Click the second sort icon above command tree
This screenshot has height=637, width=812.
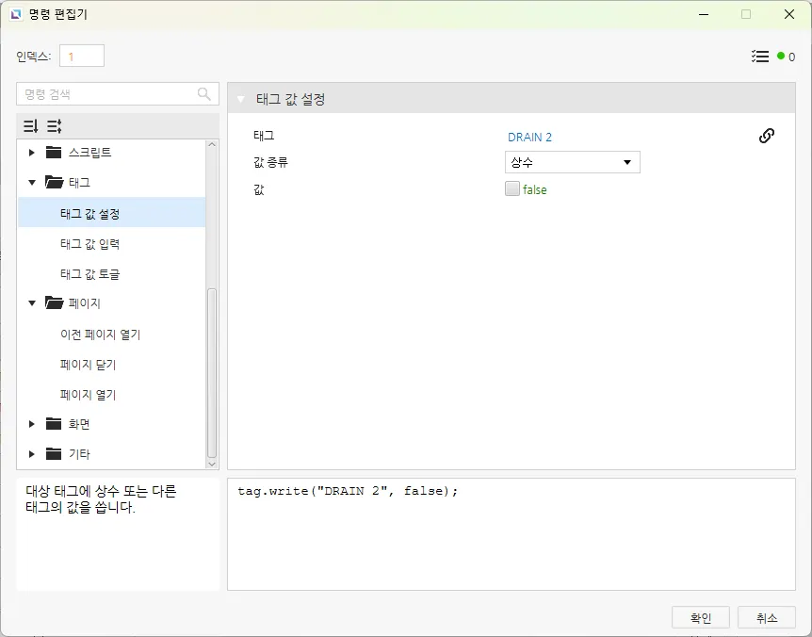point(55,126)
